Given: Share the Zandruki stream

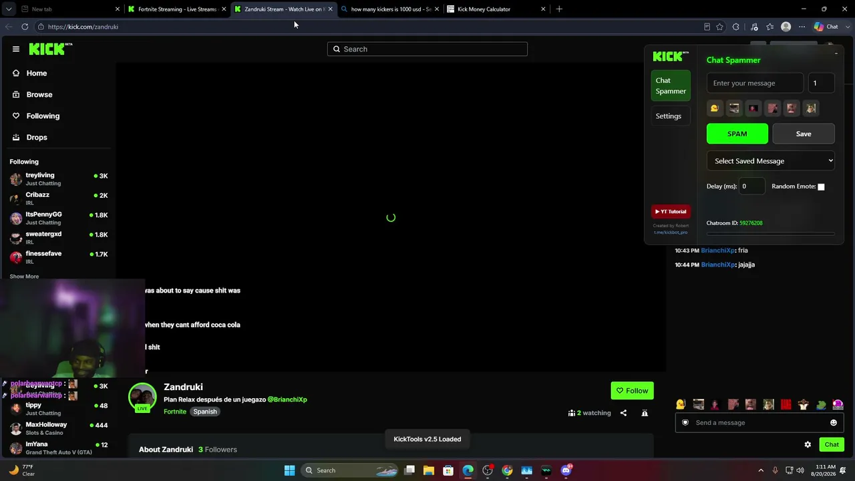Looking at the screenshot, I should click(x=623, y=413).
